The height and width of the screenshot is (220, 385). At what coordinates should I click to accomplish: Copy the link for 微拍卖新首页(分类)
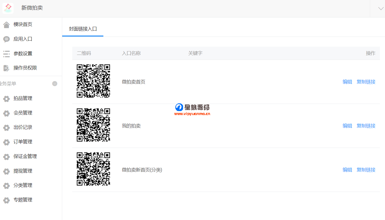coord(366,170)
